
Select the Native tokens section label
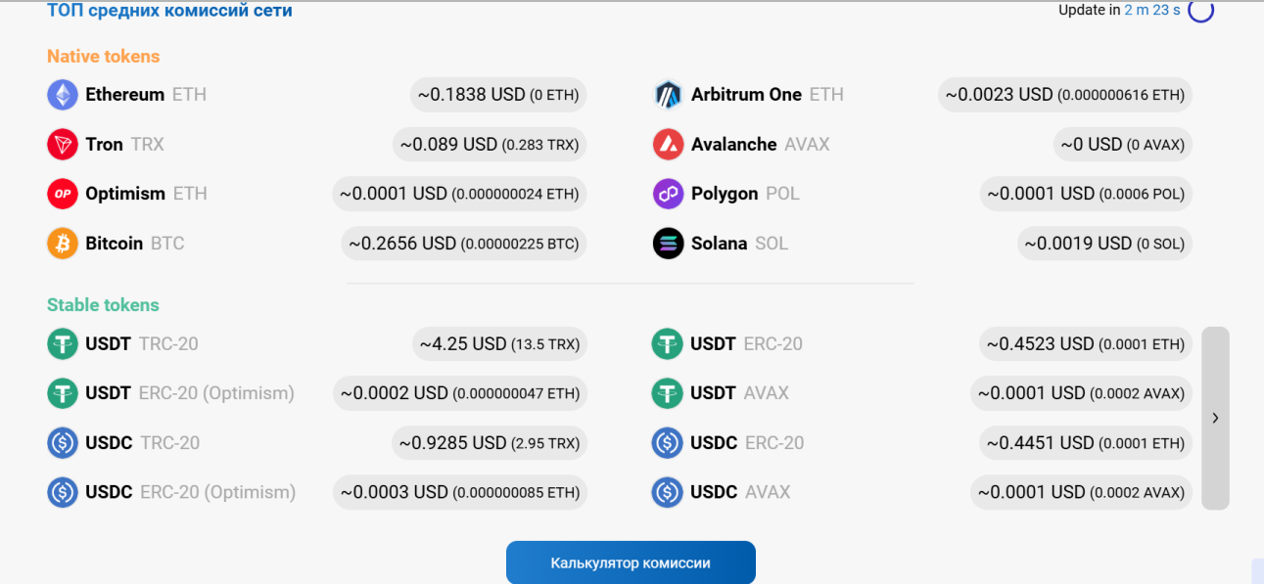point(103,56)
